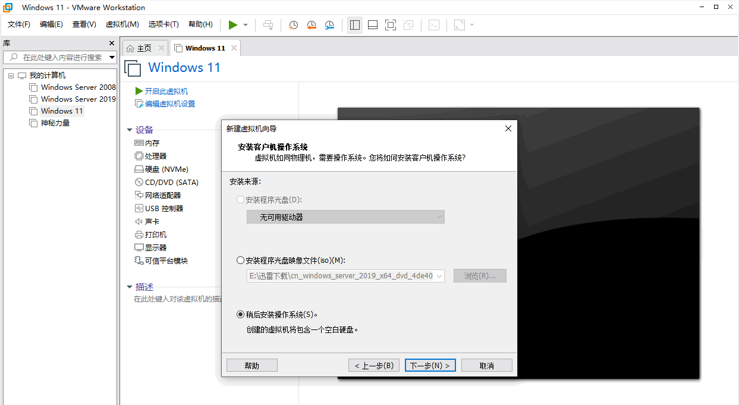Open the 虚拟机(M) menu

pos(122,24)
